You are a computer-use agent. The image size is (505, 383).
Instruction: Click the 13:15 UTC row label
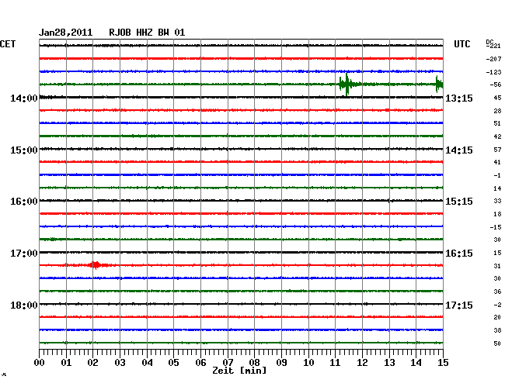pos(459,98)
